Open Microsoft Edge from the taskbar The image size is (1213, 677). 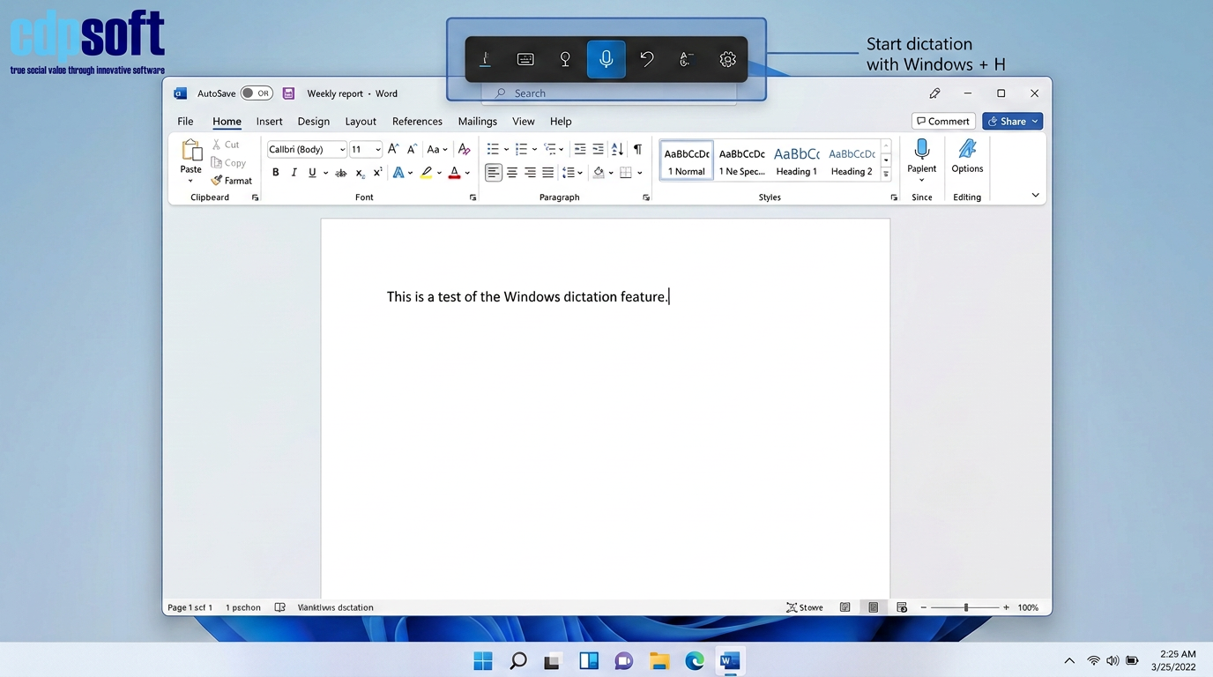point(695,661)
